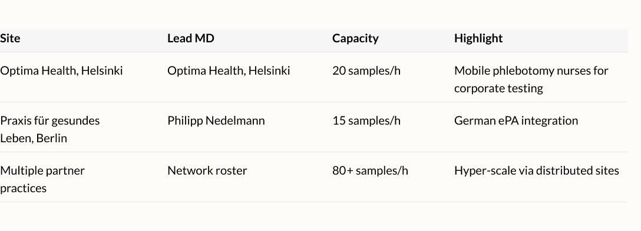This screenshot has width=641, height=231.
Task: Click German ePA integration highlight
Action: coord(516,121)
